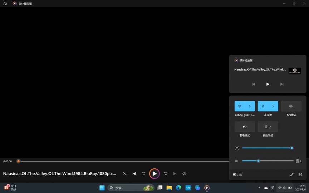The height and width of the screenshot is (193, 309).
Task: Open the news widget on the taskbar
Action: [10, 188]
